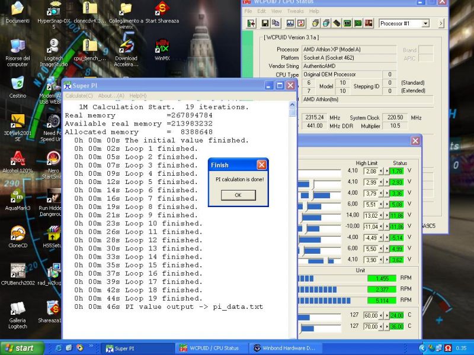Close the Finish dialog with its X button
This screenshot has width=474, height=355.
pos(261,165)
